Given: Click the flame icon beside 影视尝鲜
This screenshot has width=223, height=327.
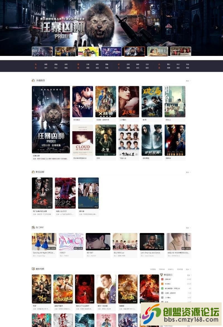Looking at the screenshot, I should 33,172.
